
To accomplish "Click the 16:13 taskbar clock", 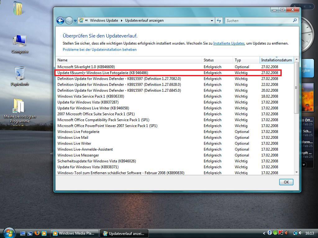I will (x=310, y=233).
